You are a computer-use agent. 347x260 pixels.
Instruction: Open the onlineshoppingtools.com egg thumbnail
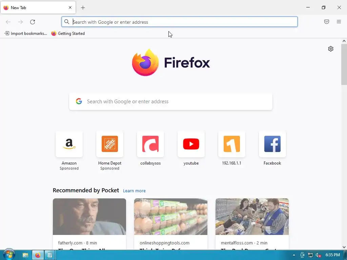coord(171,217)
